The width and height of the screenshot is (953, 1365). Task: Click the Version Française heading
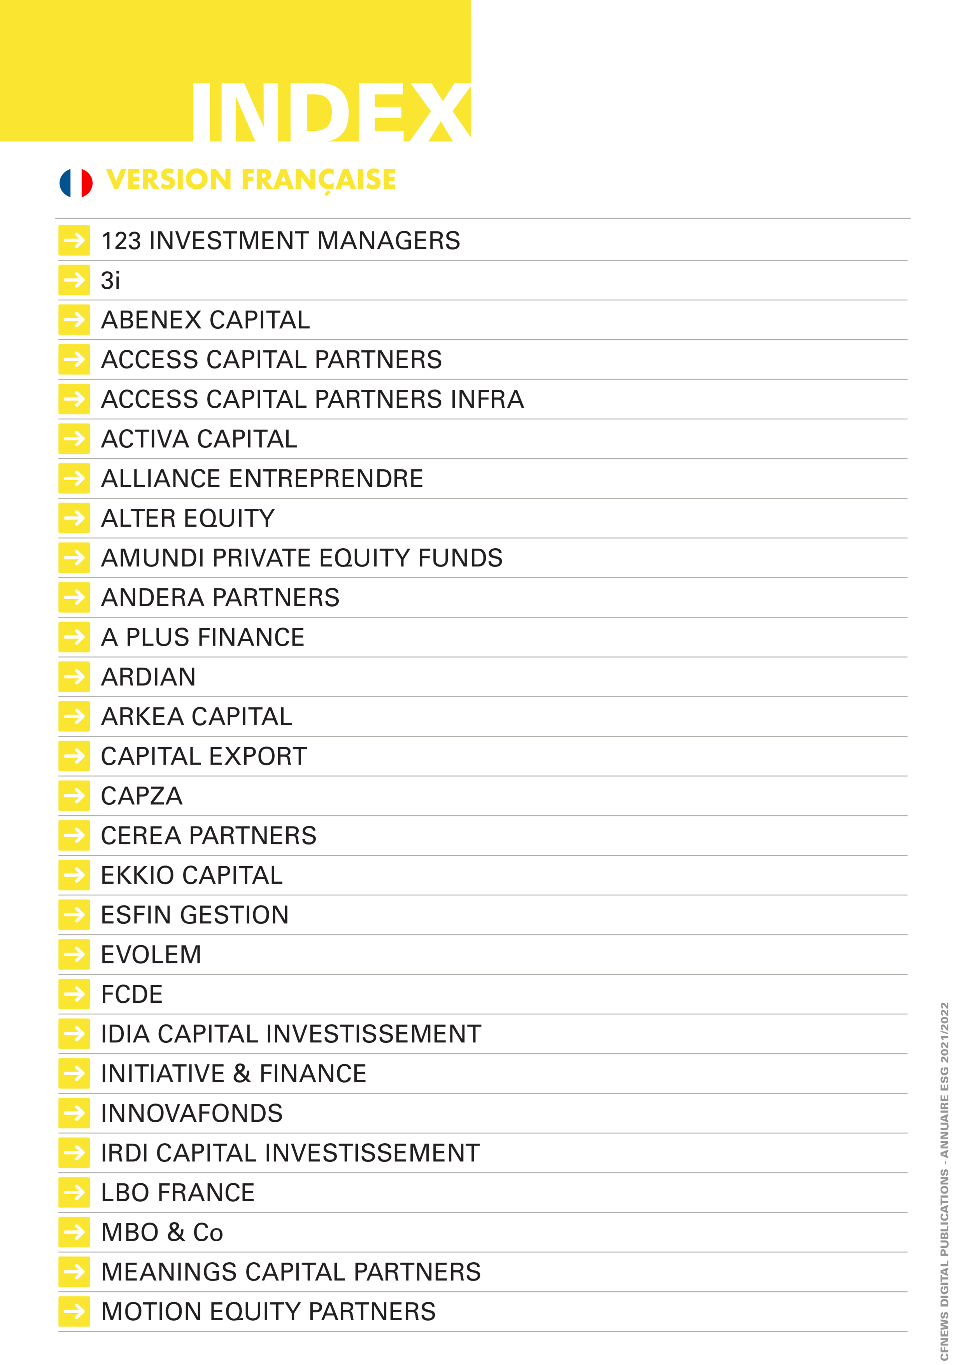(x=251, y=179)
